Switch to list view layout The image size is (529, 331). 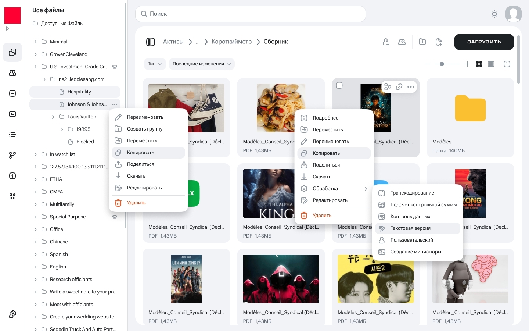point(491,64)
